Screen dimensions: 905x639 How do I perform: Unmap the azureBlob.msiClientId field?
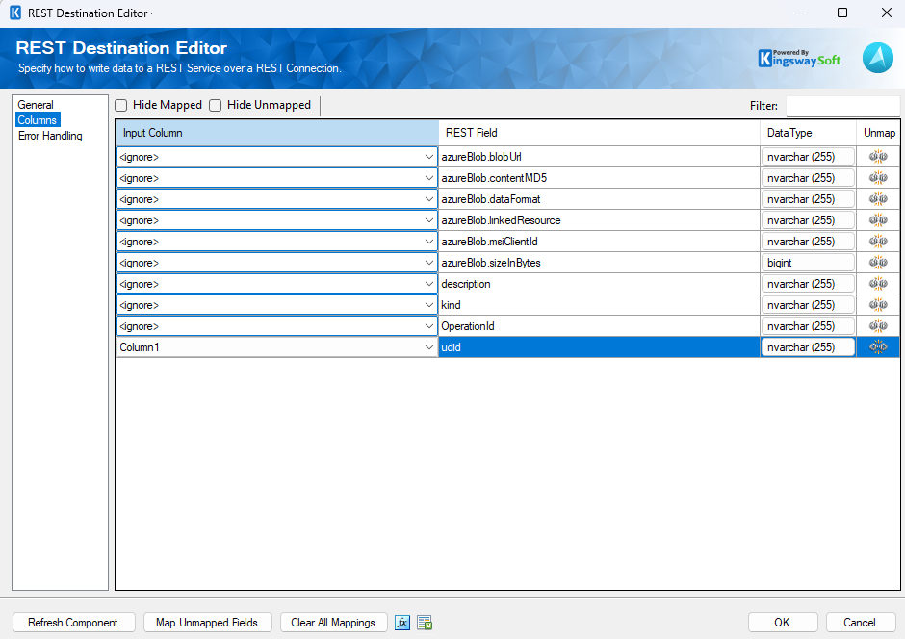pos(878,241)
